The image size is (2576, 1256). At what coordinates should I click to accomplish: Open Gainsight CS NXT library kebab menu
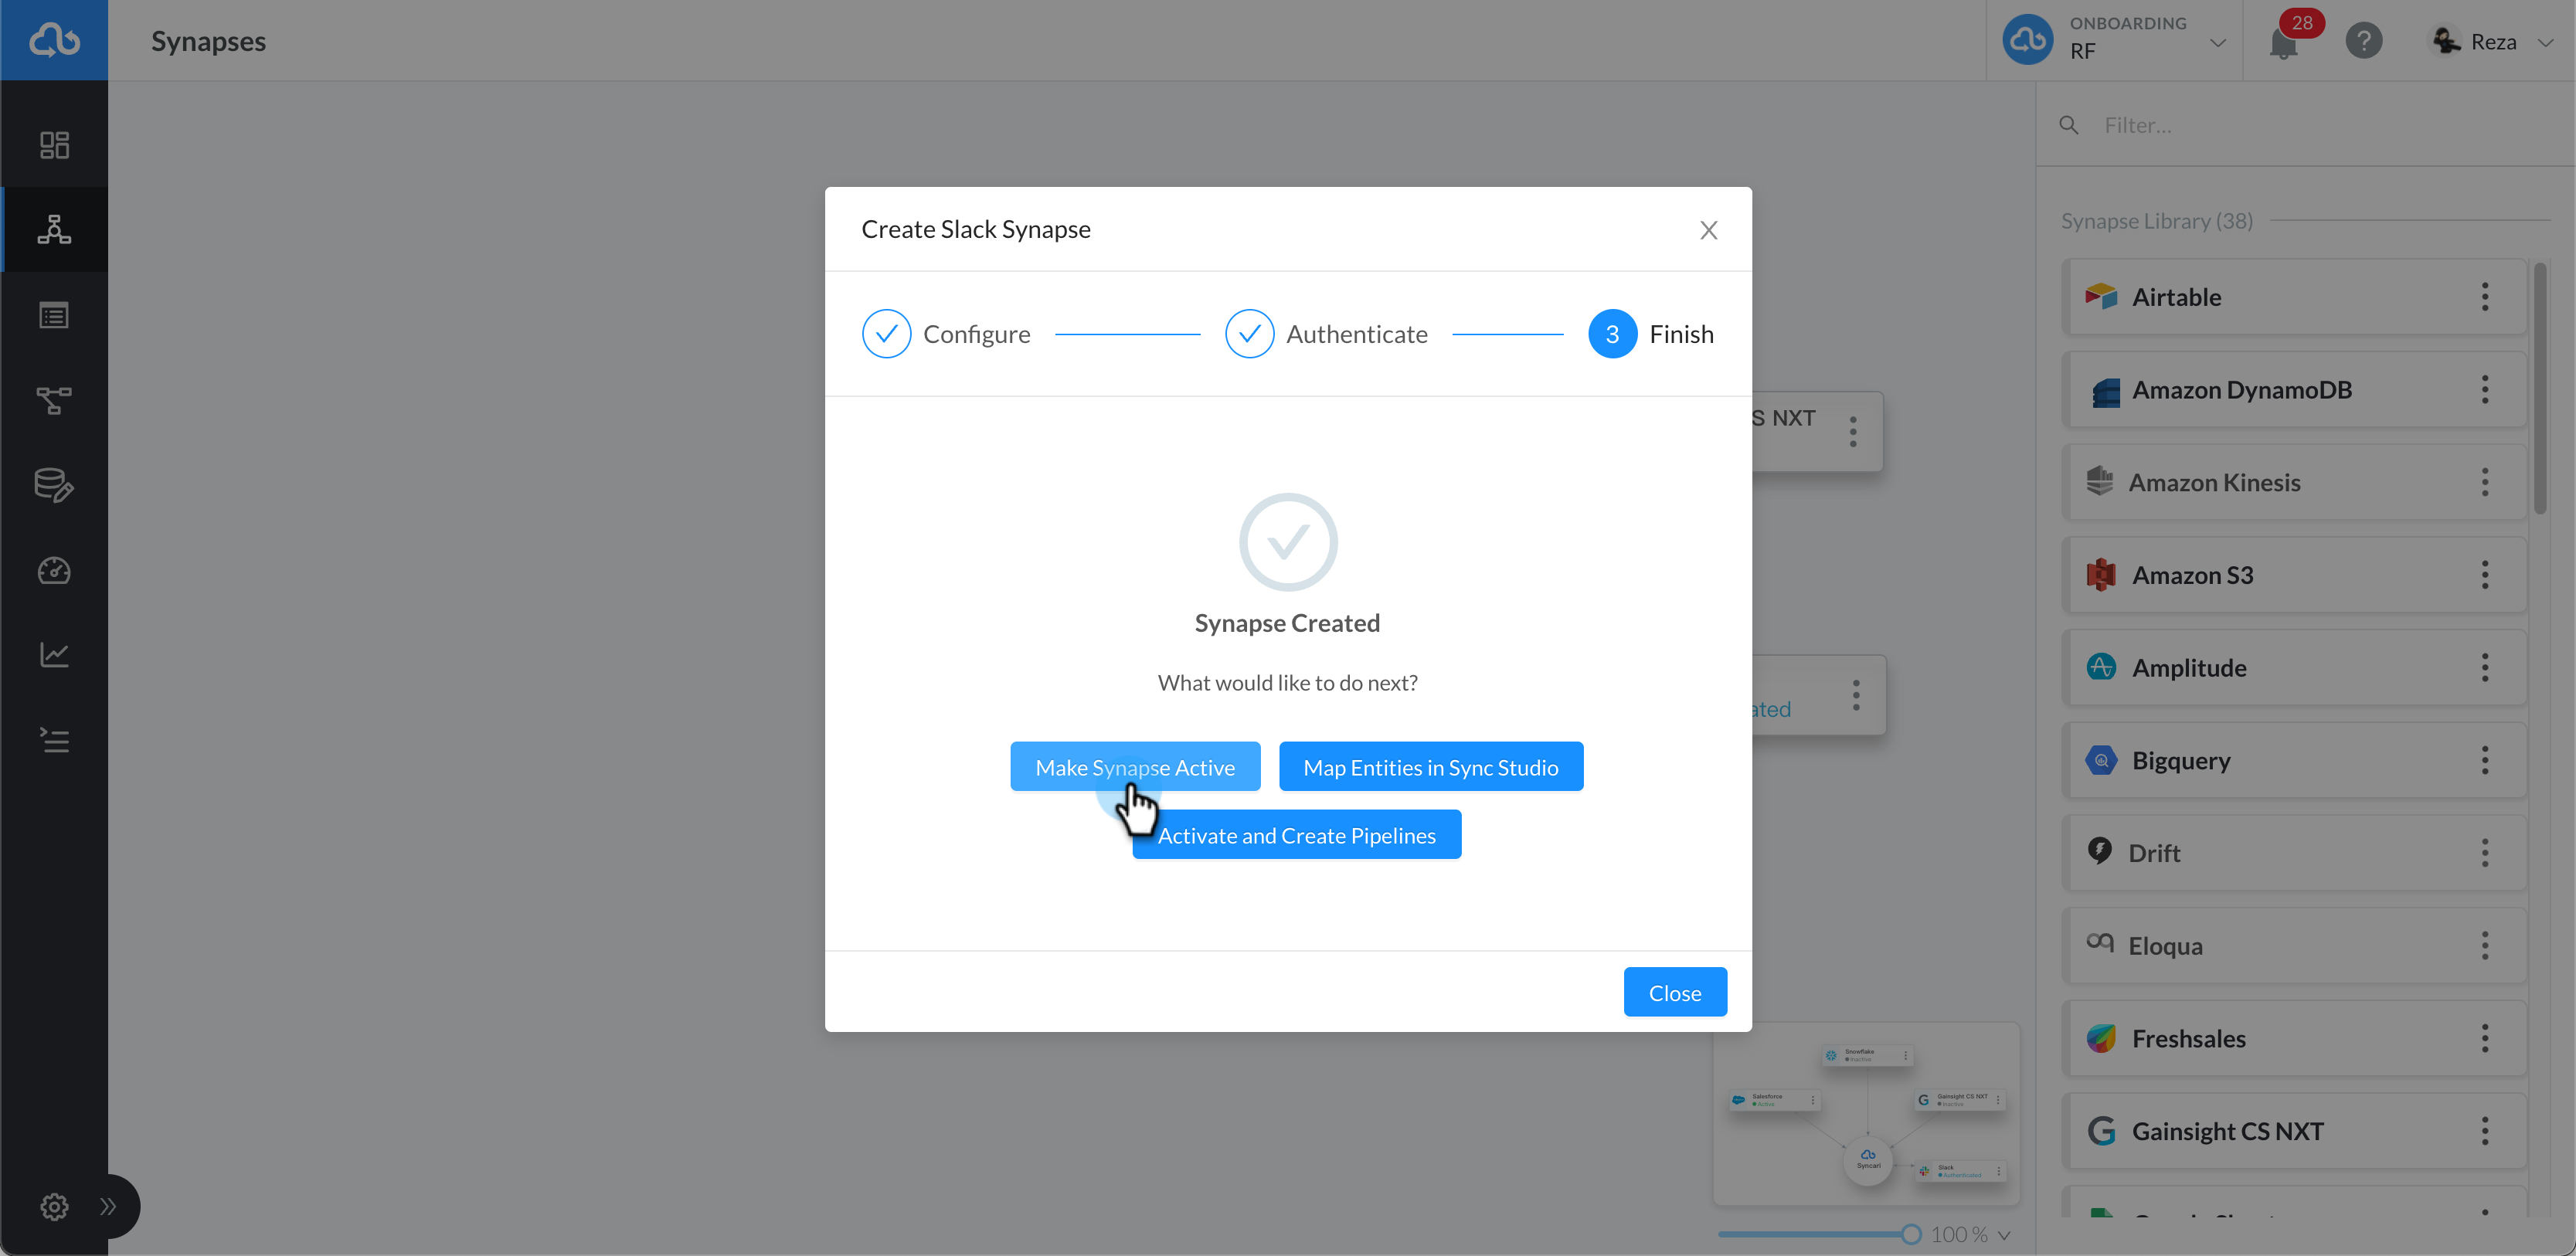(x=2485, y=1131)
